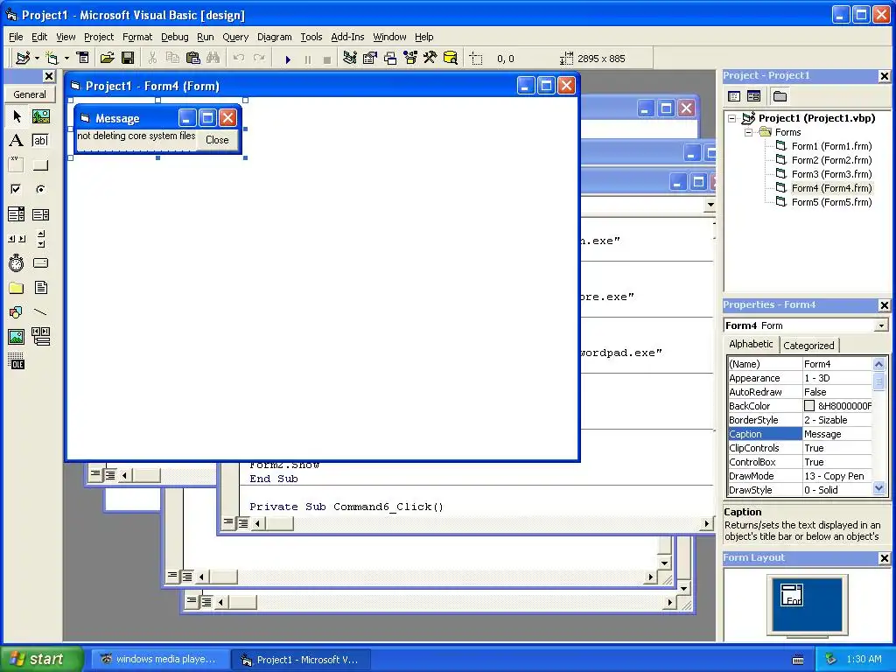Open the Menu Editor toolbar icon
This screenshot has height=672, width=896.
tap(83, 59)
